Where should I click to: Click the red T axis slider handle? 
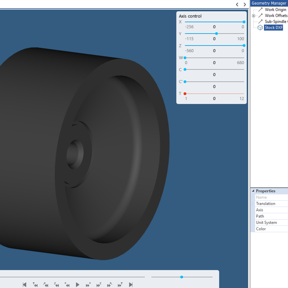[185, 93]
